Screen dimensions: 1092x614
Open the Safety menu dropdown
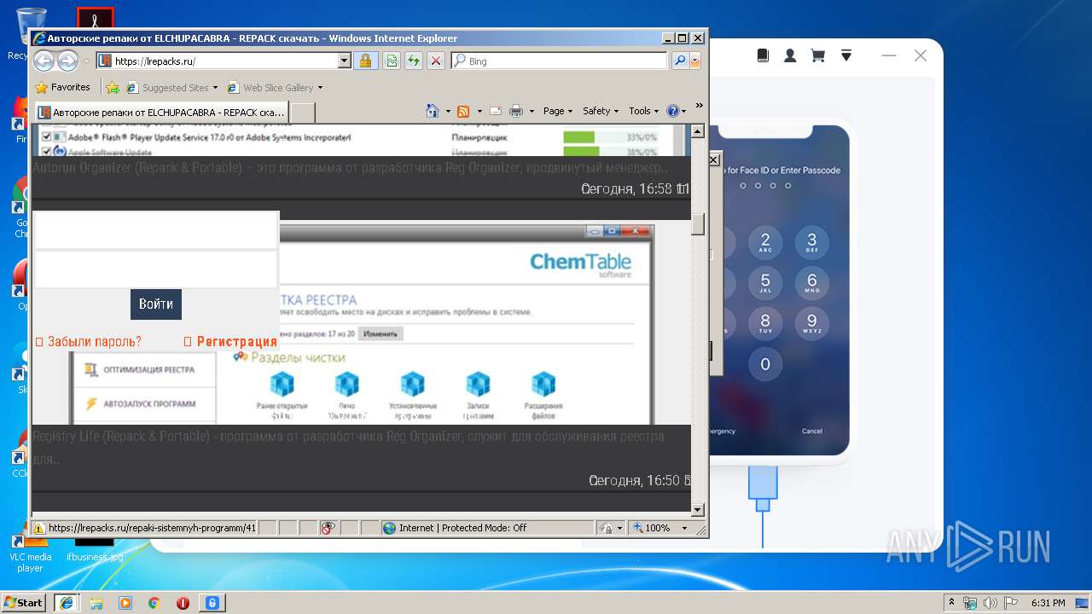601,111
